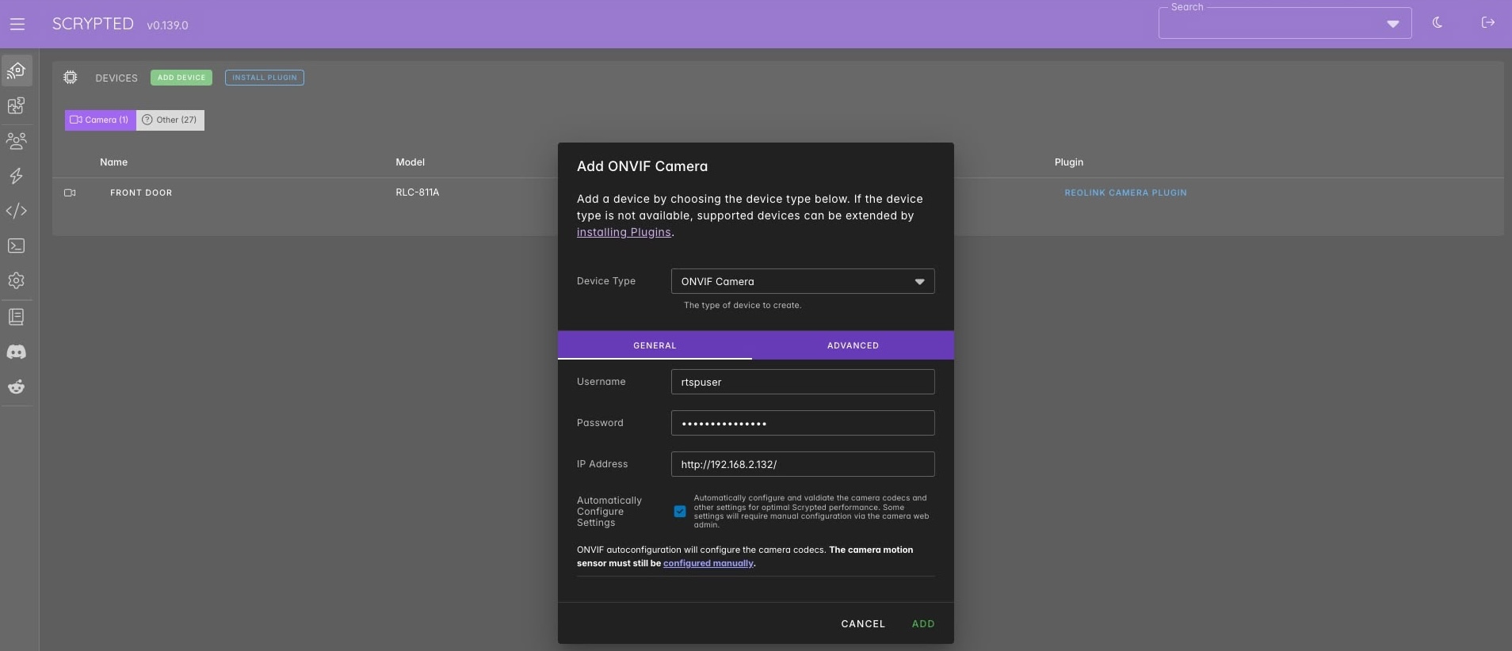Toggle Automatically Configure Settings checkbox
Viewport: 1512px width, 651px height.
[x=680, y=512]
